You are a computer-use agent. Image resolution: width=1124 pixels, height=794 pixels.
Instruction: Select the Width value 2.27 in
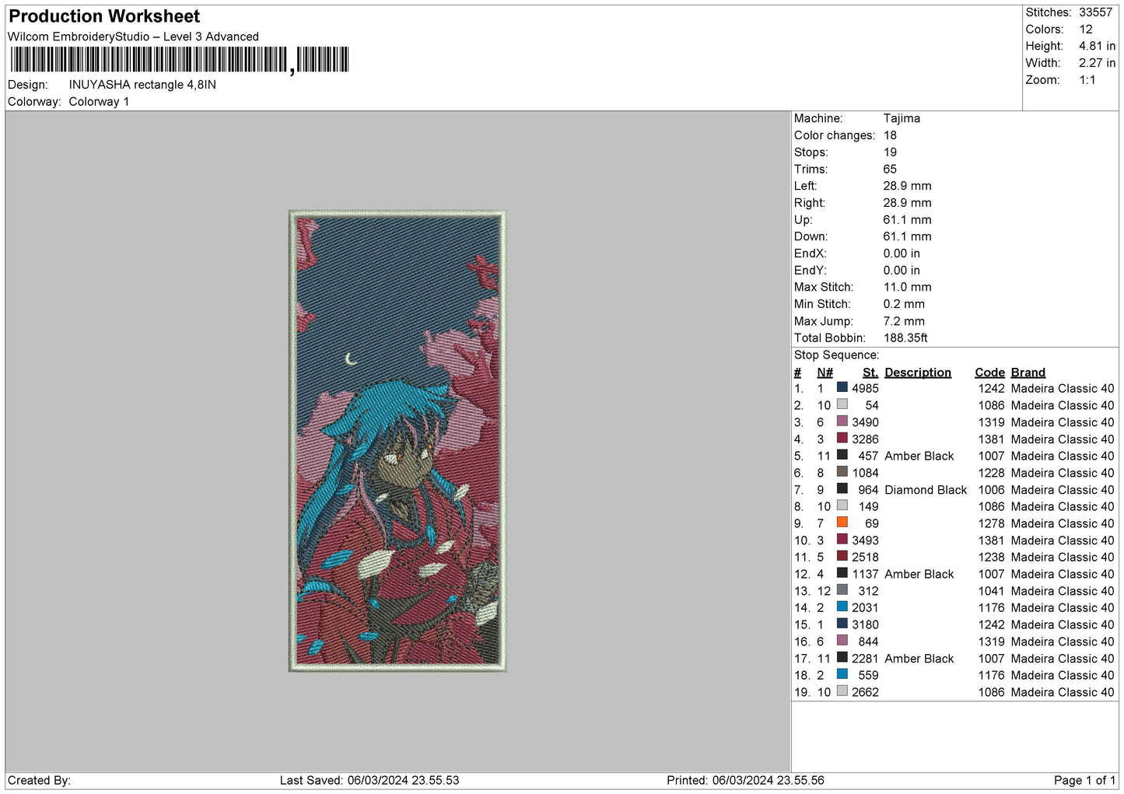coord(1097,63)
